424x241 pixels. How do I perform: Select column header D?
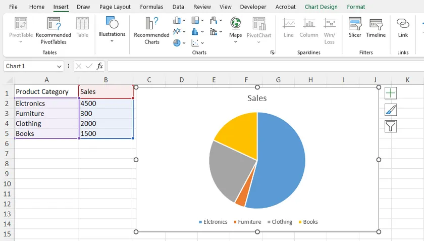181,80
